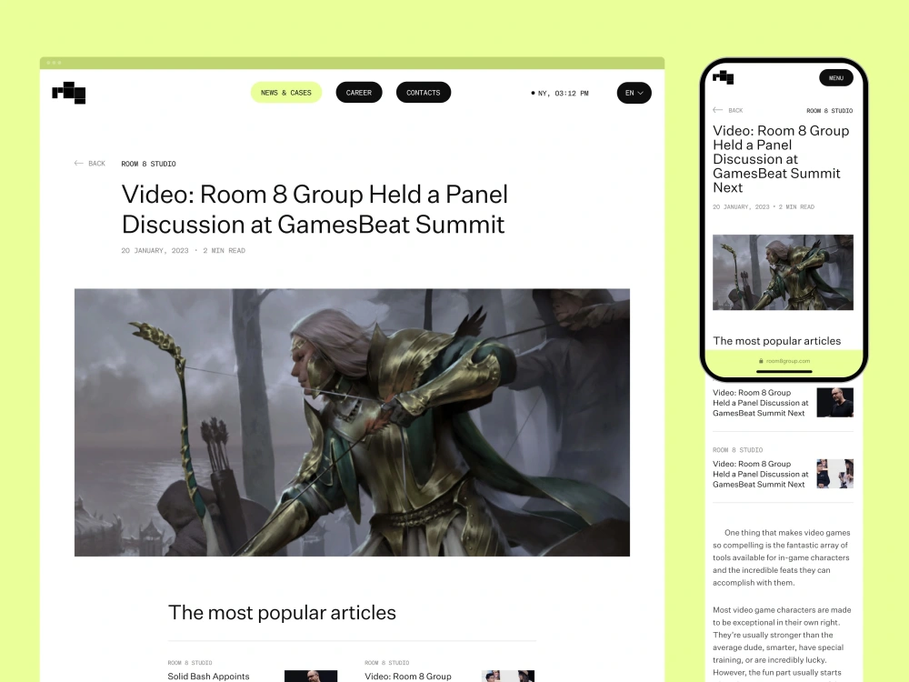This screenshot has width=909, height=682.
Task: Click the browser window dots at top left
Action: tap(54, 63)
